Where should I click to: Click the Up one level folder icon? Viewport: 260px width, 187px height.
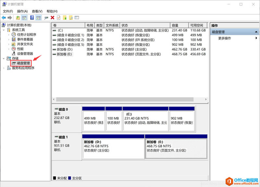pyautogui.click(x=18, y=18)
